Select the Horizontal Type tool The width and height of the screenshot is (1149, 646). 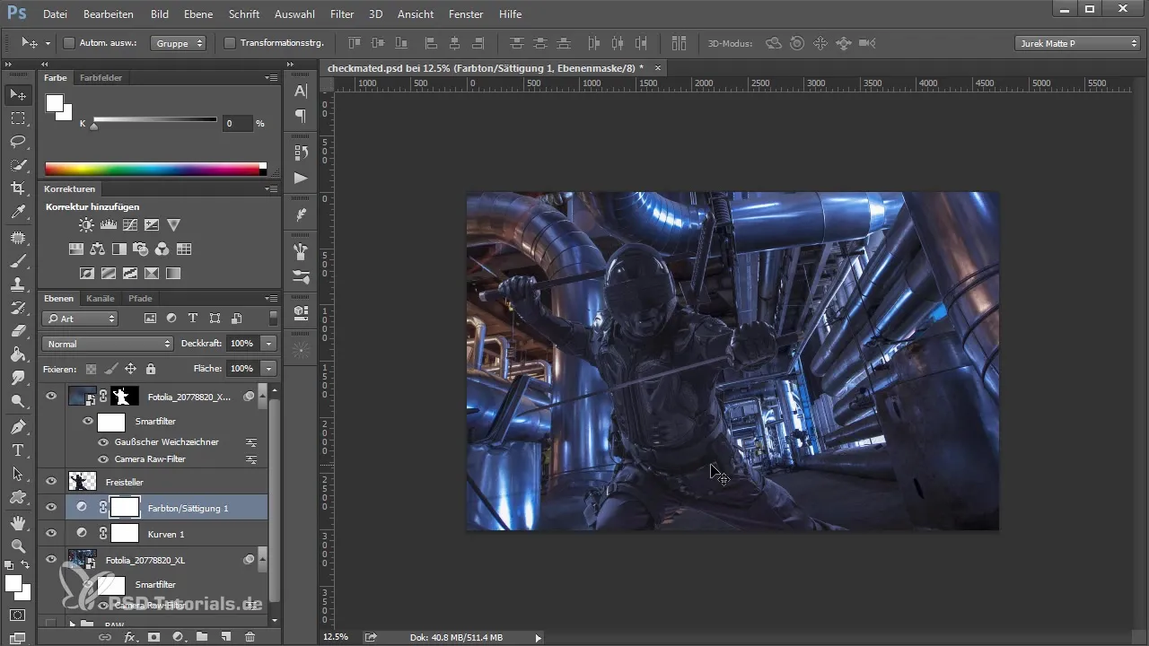[17, 450]
